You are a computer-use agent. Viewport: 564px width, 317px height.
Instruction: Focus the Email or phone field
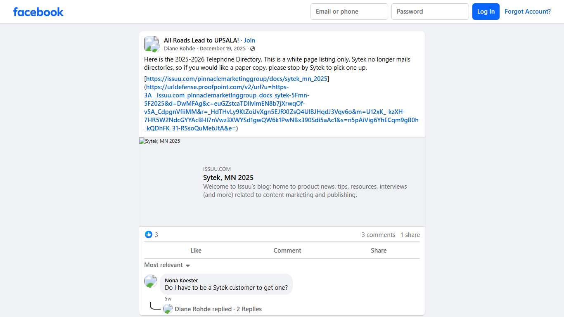pos(349,12)
